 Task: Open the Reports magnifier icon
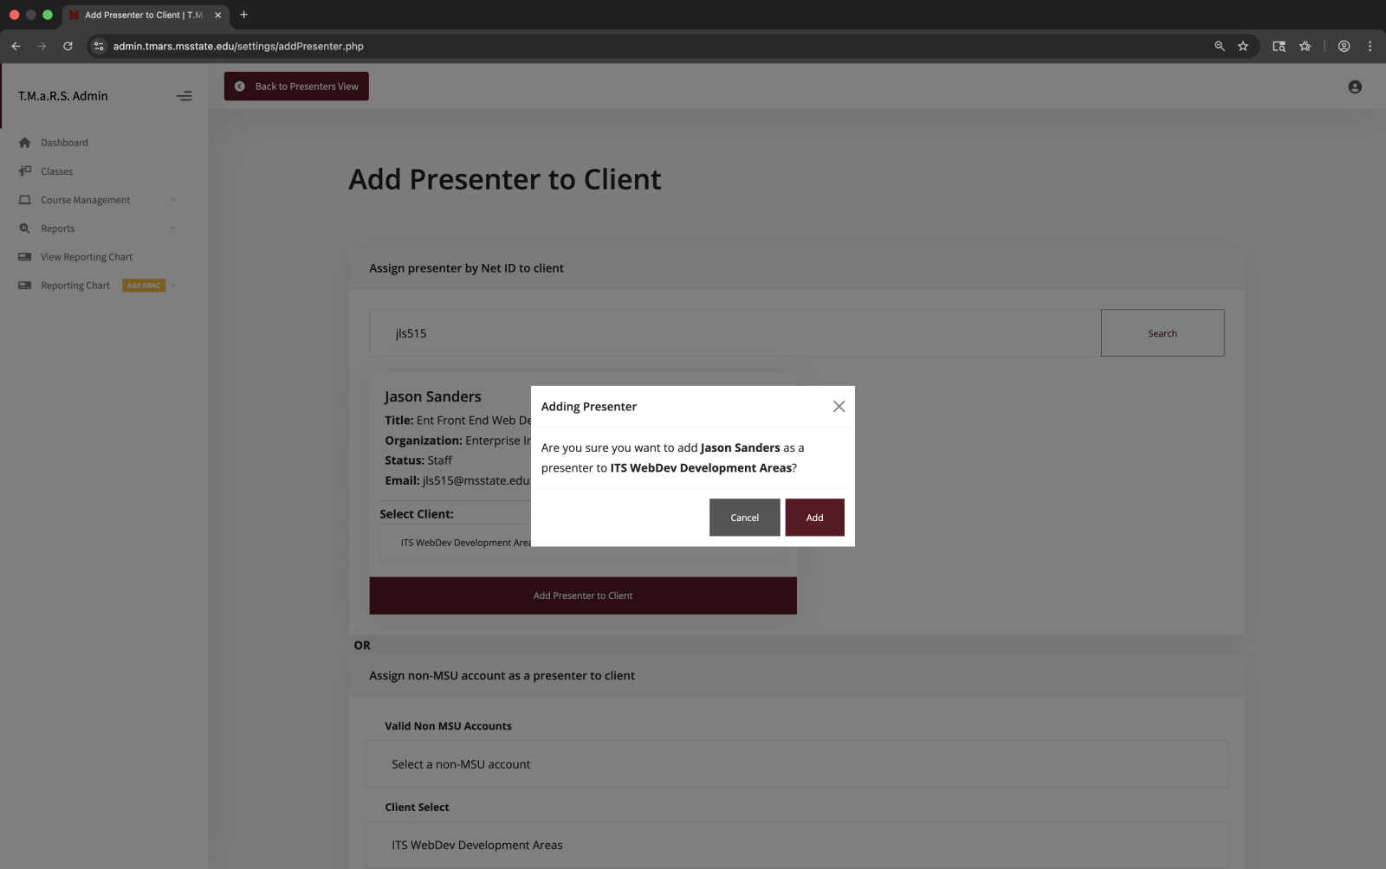tap(25, 228)
